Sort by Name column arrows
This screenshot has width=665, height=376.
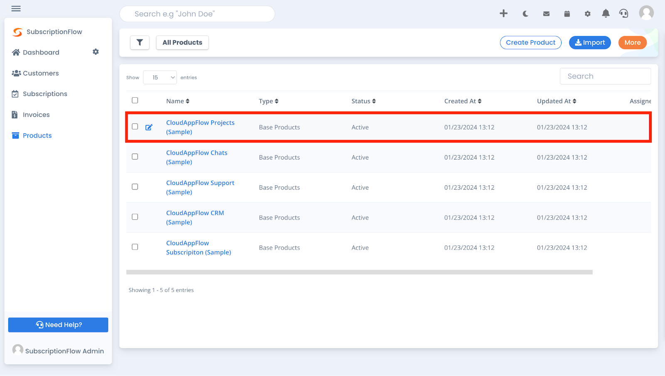coord(187,101)
